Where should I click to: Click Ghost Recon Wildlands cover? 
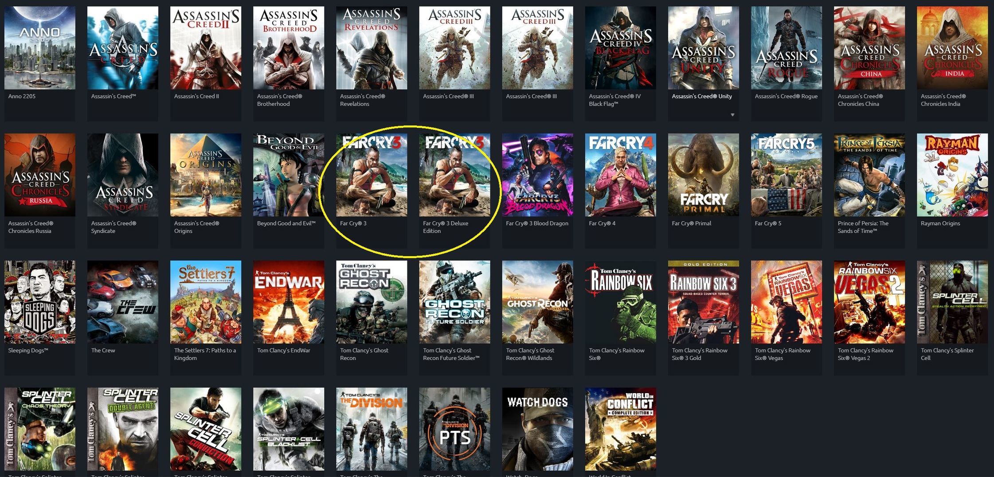(x=538, y=302)
